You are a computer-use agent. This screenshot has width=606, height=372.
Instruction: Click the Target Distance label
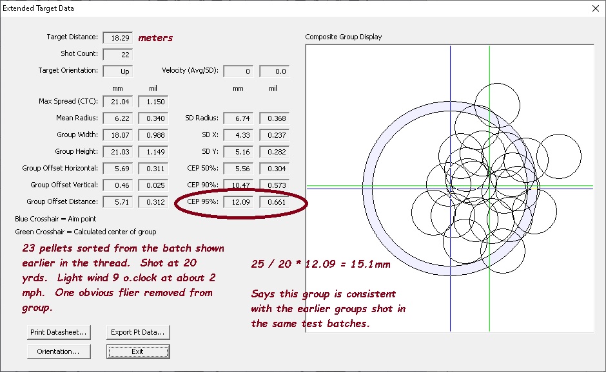pyautogui.click(x=72, y=37)
